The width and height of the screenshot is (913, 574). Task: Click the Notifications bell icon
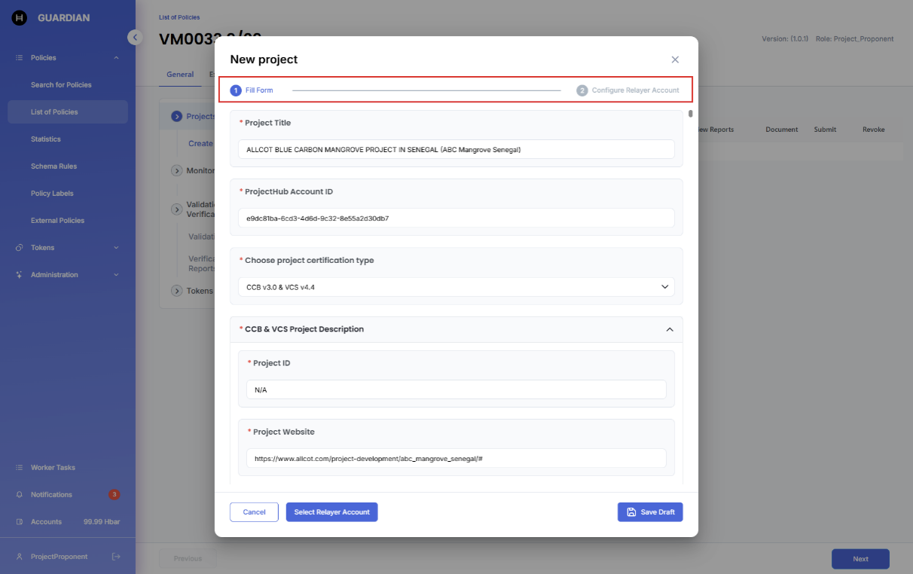[20, 495]
